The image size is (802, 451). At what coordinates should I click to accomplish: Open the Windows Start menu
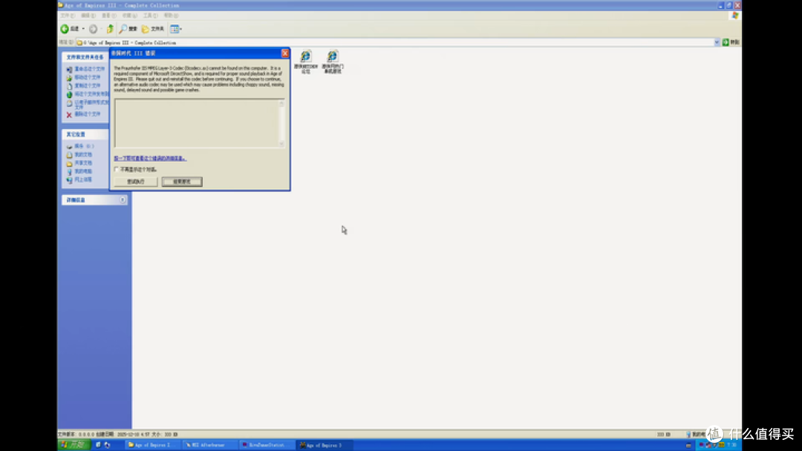click(75, 445)
